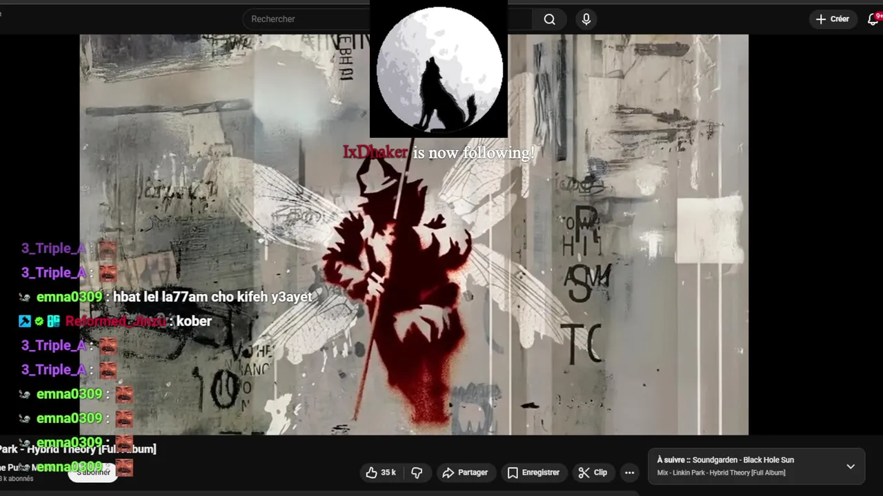Click the Linkin Park album art video
Viewport: 883px width, 496px height.
(x=414, y=234)
